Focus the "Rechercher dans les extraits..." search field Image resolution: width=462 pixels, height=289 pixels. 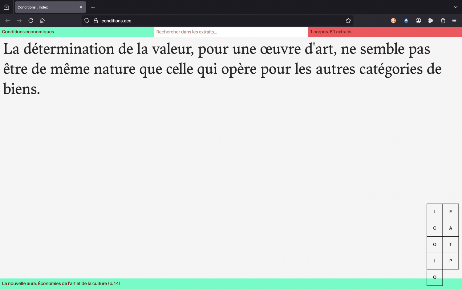pyautogui.click(x=230, y=32)
